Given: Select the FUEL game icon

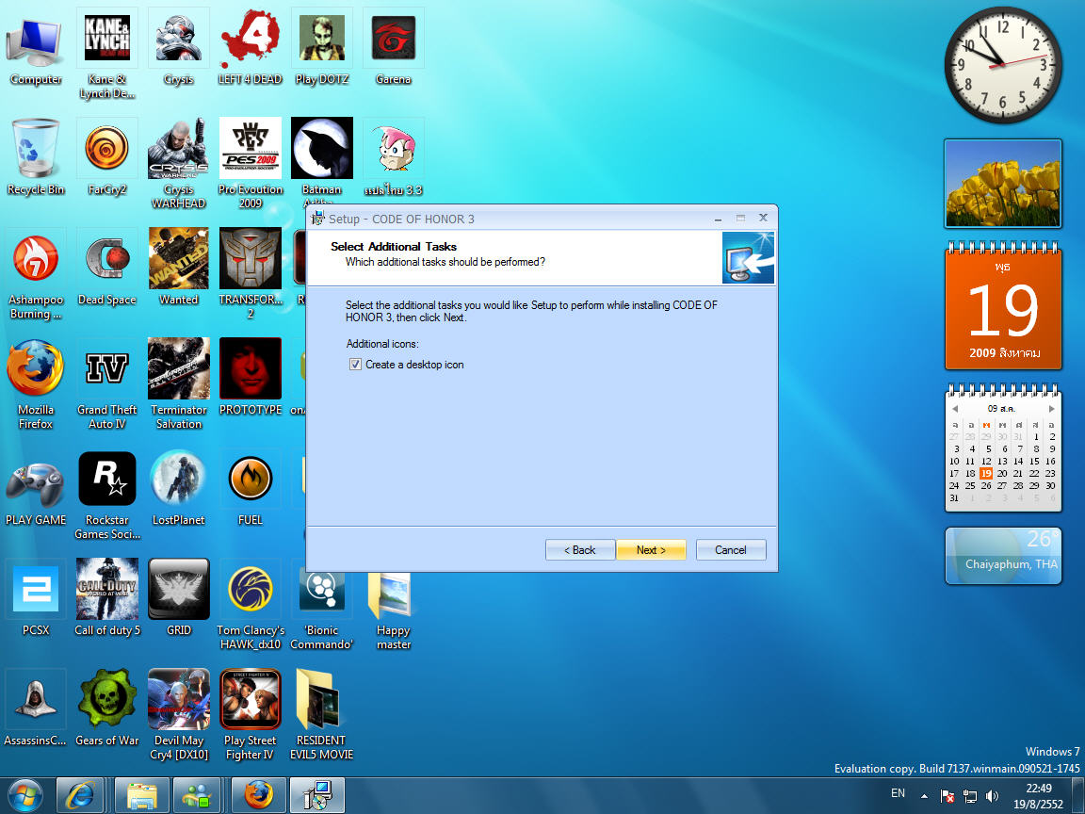Looking at the screenshot, I should tap(251, 489).
